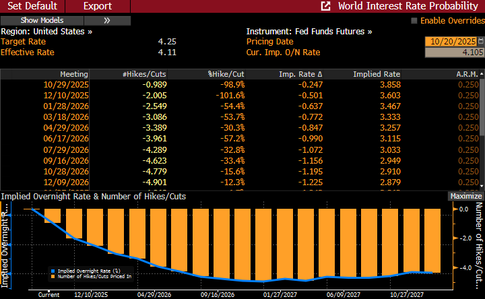The height and width of the screenshot is (299, 485).
Task: Click the double-chevron button next to Show Models
Action: 108,21
